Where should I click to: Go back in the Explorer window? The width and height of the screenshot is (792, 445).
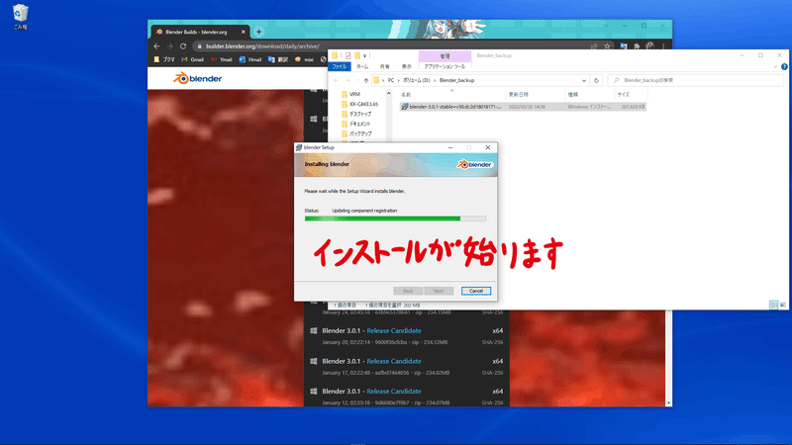[336, 80]
